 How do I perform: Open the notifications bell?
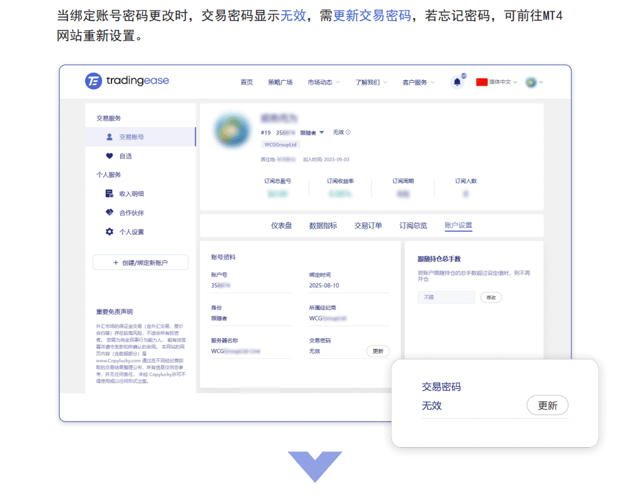coord(457,82)
